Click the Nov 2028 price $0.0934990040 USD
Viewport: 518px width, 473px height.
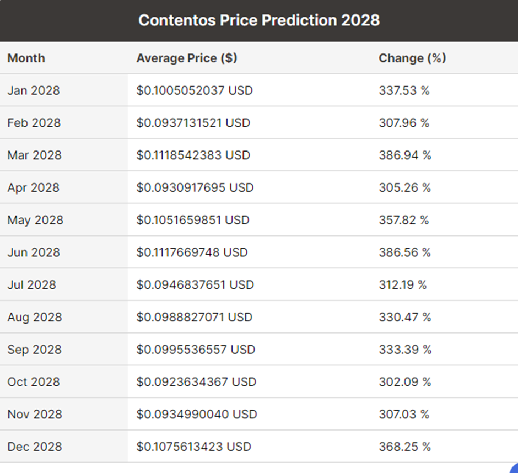197,415
